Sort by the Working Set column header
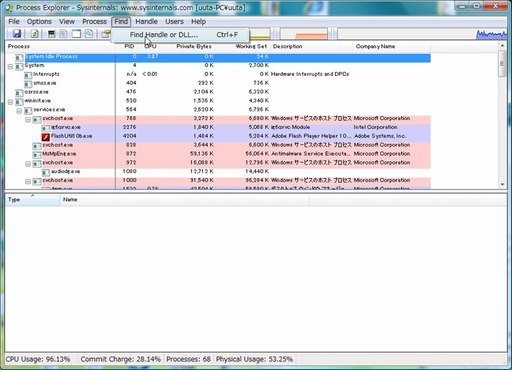 (243, 47)
